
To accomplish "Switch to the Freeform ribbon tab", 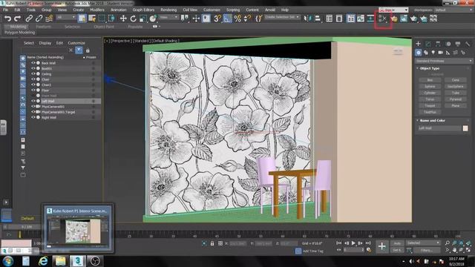I will (44, 27).
